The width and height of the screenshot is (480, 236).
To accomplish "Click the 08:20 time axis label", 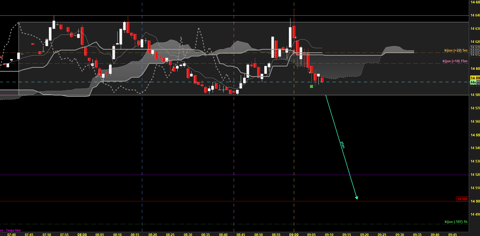I will pyautogui.click(x=153, y=234).
